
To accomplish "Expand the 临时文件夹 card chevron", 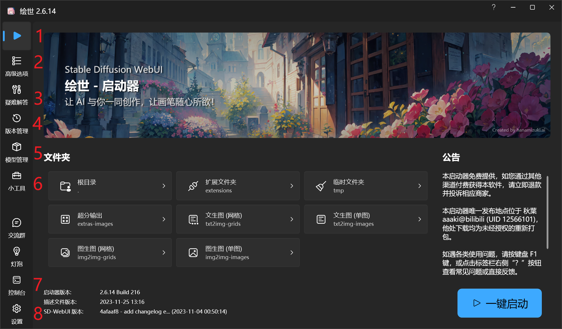I will coord(420,186).
